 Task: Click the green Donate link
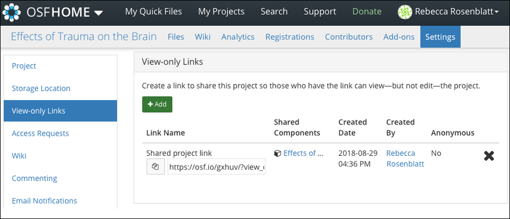pyautogui.click(x=367, y=12)
